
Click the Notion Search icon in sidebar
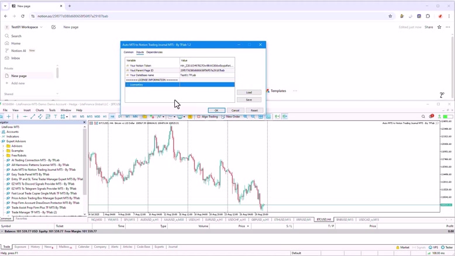7,36
